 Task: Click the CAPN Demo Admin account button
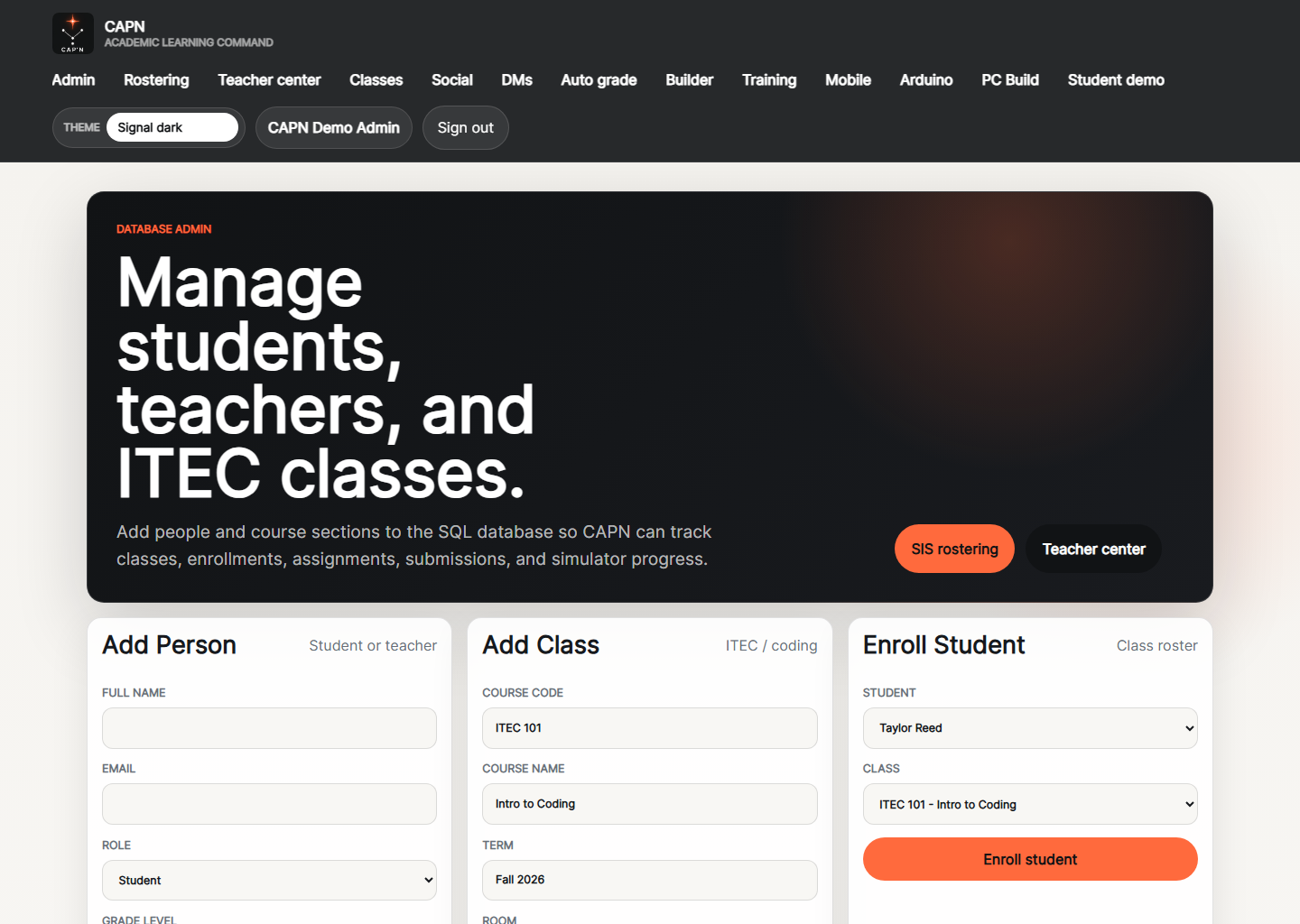click(x=334, y=128)
